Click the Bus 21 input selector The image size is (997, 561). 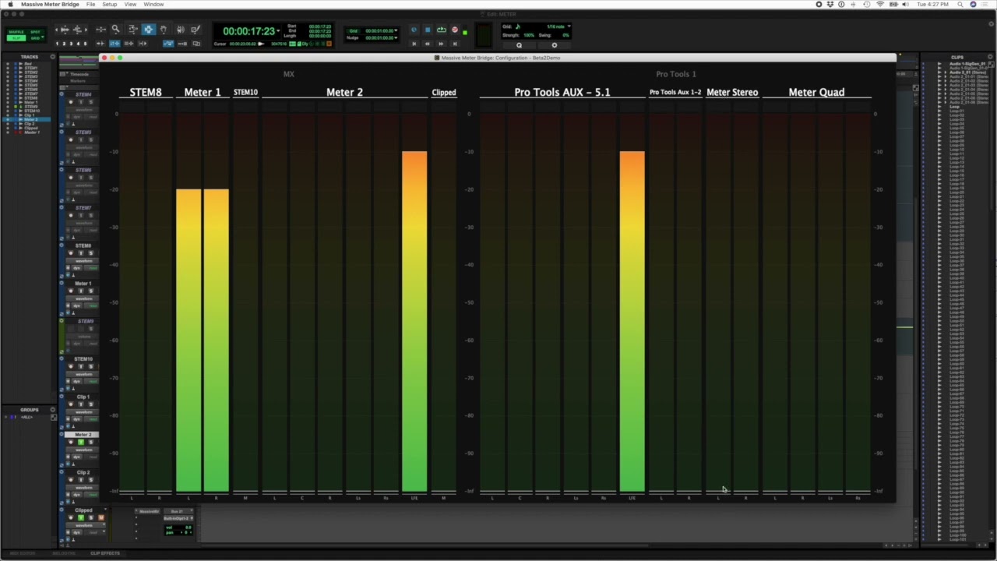177,512
